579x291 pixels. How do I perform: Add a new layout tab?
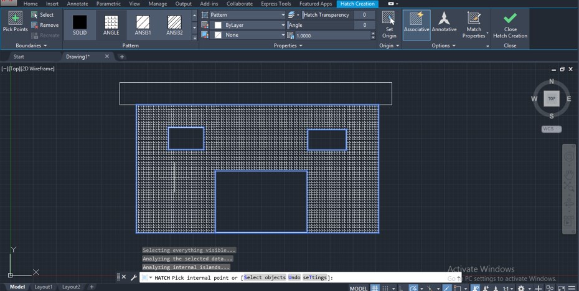pyautogui.click(x=92, y=287)
